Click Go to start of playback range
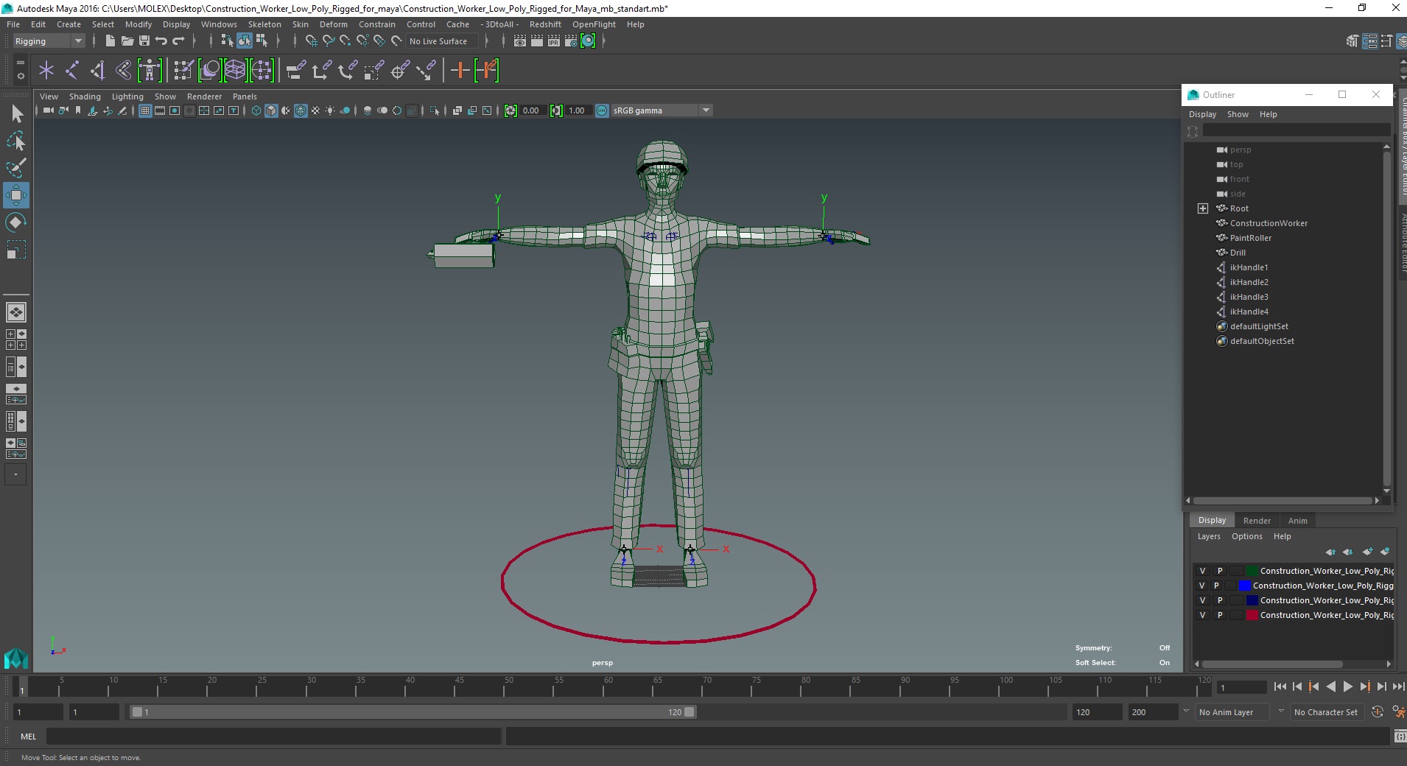This screenshot has width=1407, height=766. tap(1280, 686)
